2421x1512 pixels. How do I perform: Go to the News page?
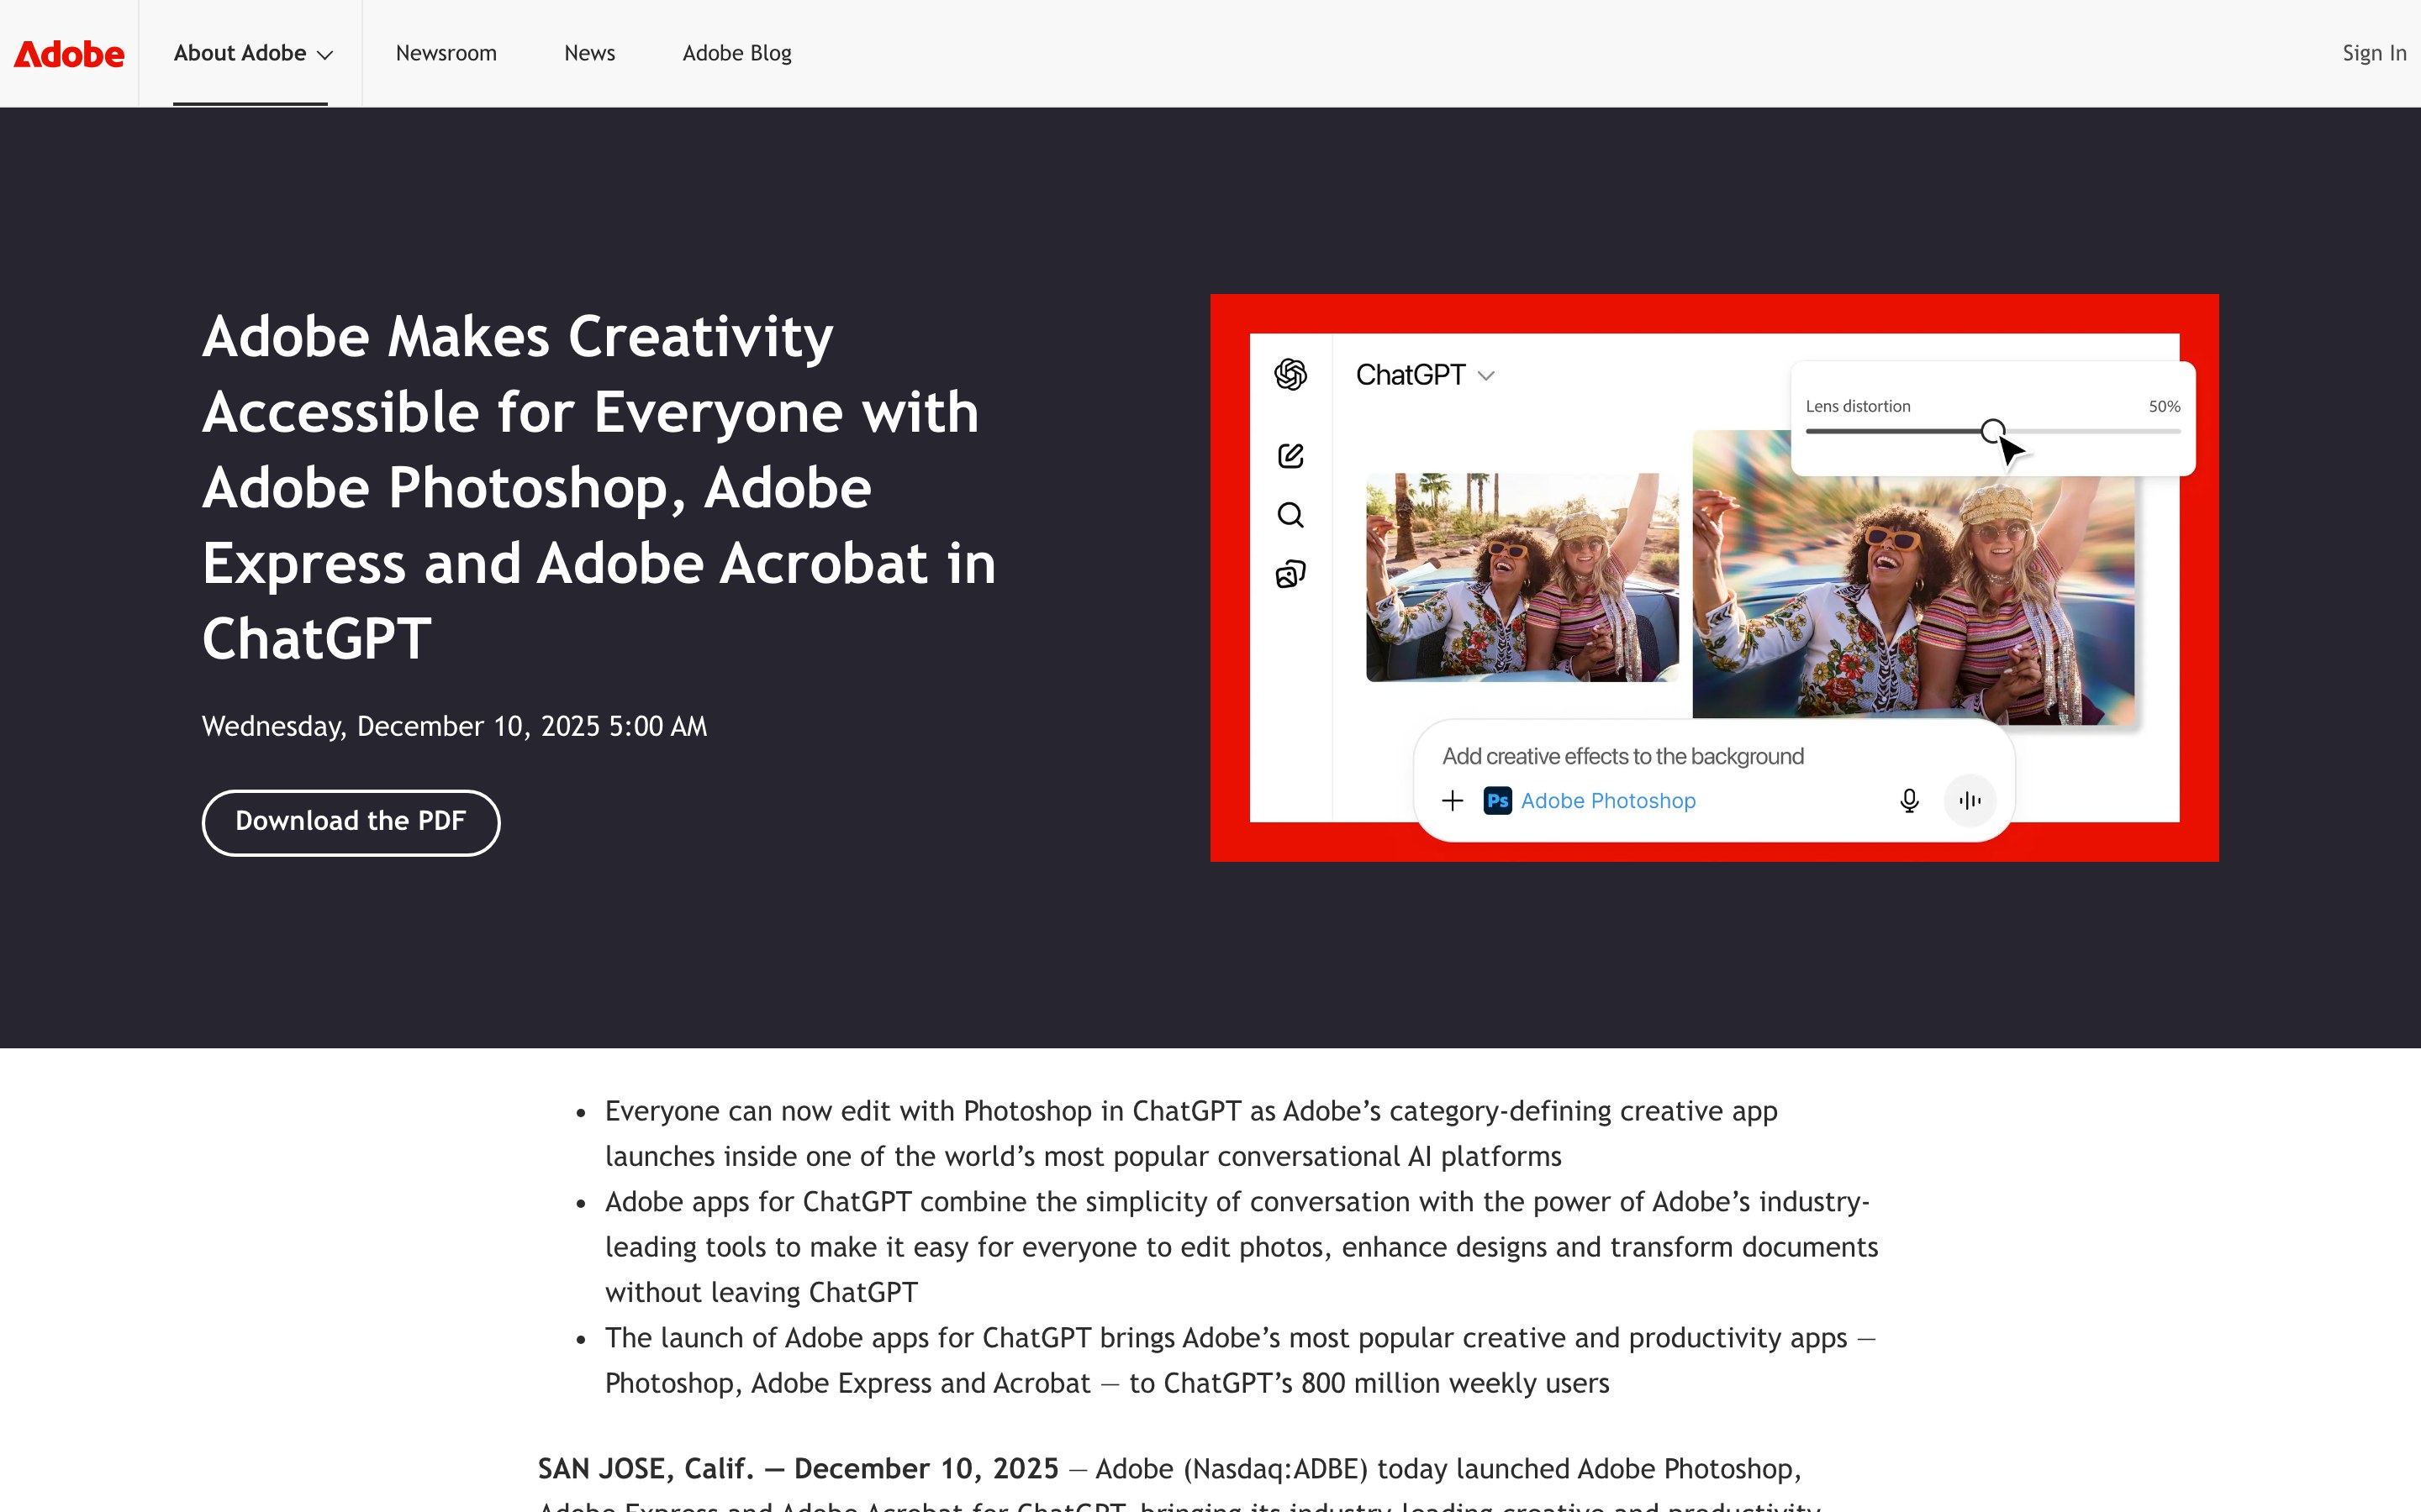click(x=589, y=53)
